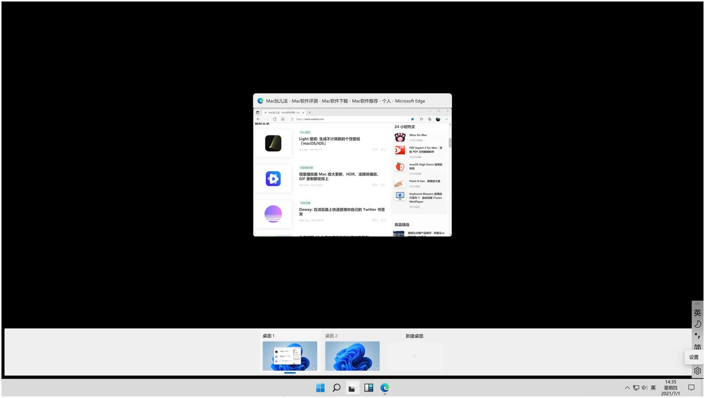The height and width of the screenshot is (398, 705).
Task: Toggle IME 英 mode on floating bar
Action: point(698,313)
